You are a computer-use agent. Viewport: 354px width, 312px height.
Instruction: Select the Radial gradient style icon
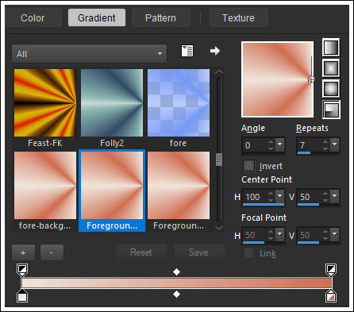click(331, 110)
